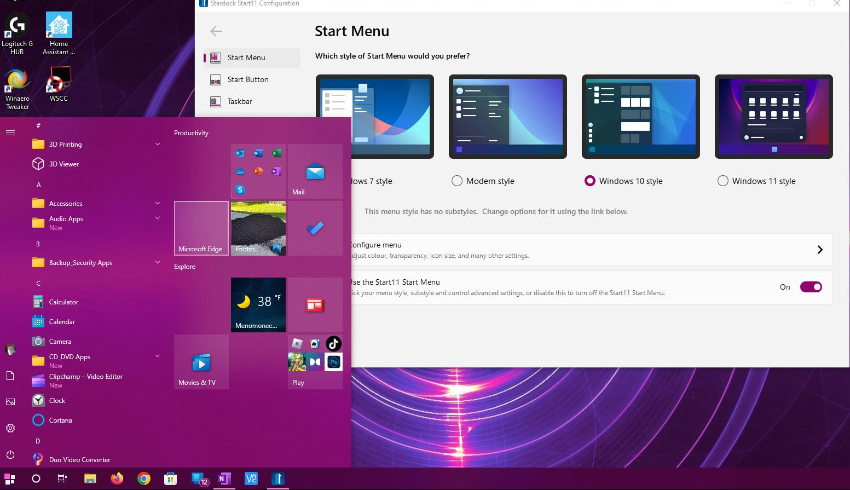This screenshot has height=490, width=850.
Task: Open the Mail live tile
Action: 315,171
